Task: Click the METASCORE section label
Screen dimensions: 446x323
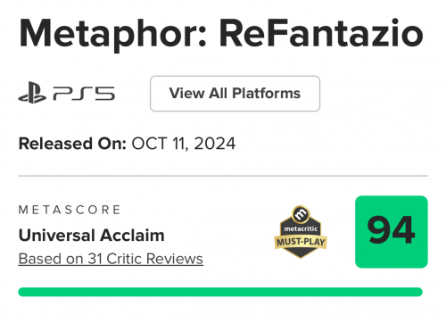Action: 70,210
